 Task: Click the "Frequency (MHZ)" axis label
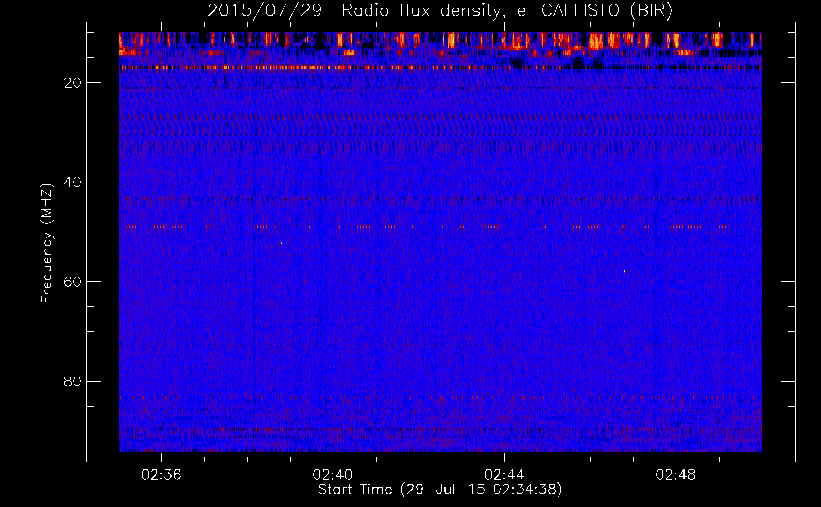47,243
